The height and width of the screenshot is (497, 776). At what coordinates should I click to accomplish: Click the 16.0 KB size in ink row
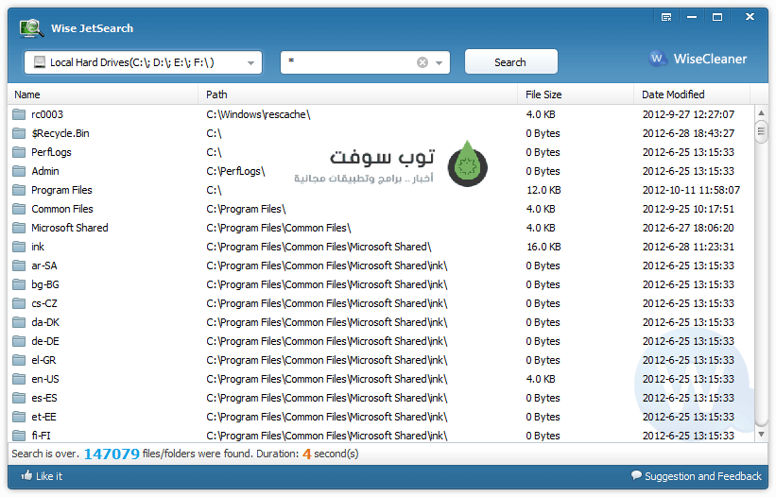click(543, 247)
